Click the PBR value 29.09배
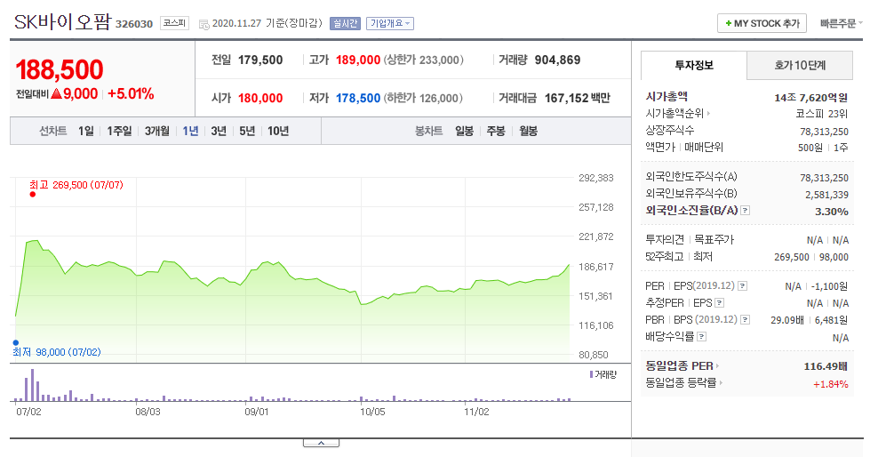 786,320
